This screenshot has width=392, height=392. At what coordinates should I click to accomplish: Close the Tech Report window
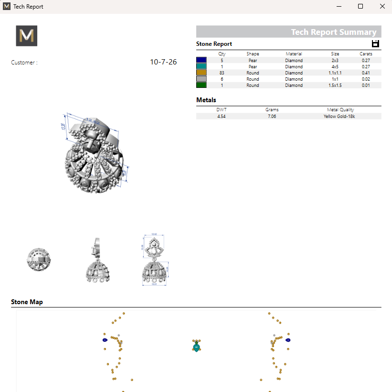click(382, 6)
